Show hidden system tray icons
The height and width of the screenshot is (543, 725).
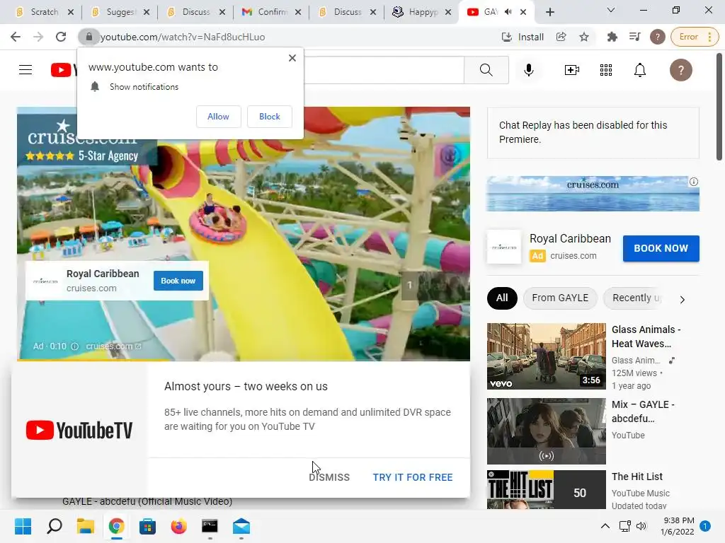point(605,526)
